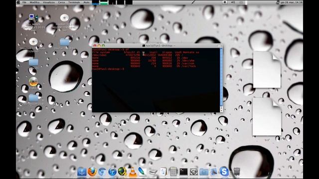Open the Chromium browser dock icon
Screen dimensions: 319x179
click(x=102, y=172)
